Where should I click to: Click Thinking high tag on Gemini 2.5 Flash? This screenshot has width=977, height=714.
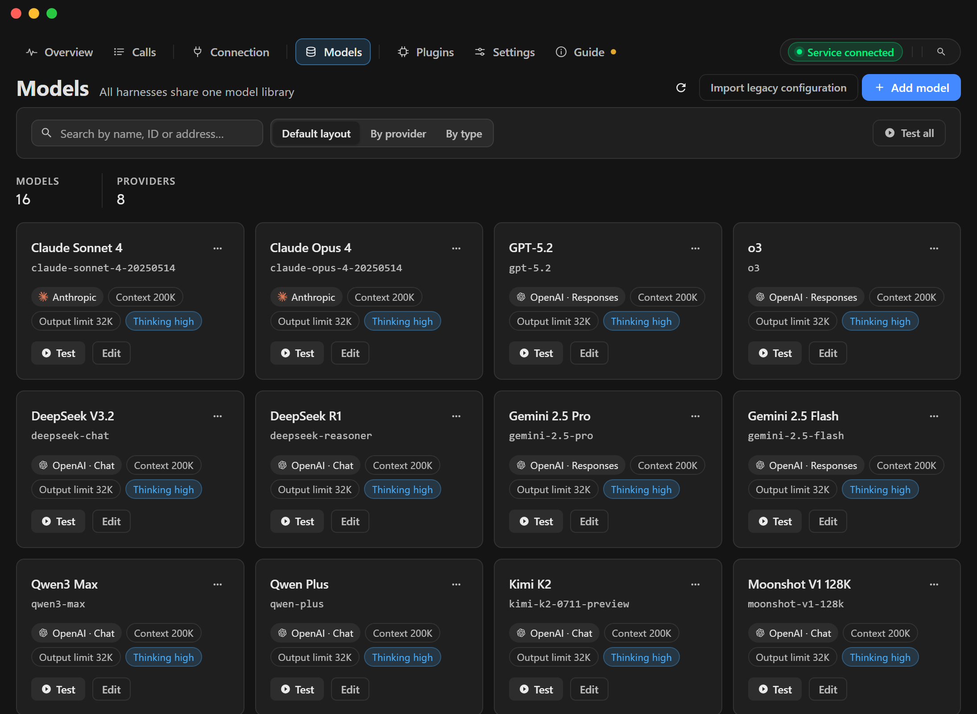pyautogui.click(x=880, y=490)
